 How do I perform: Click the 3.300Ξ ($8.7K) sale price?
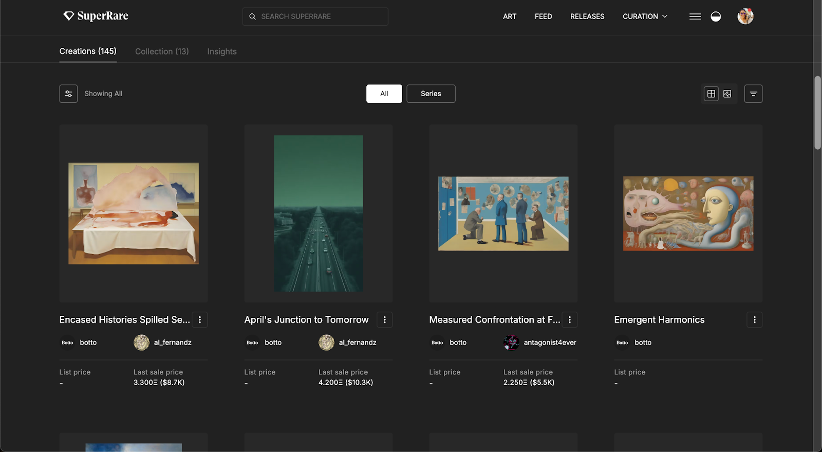click(x=159, y=383)
